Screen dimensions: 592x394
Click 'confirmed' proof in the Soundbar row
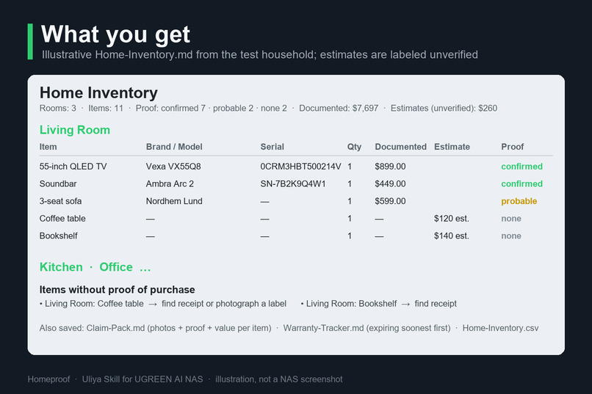pos(521,183)
